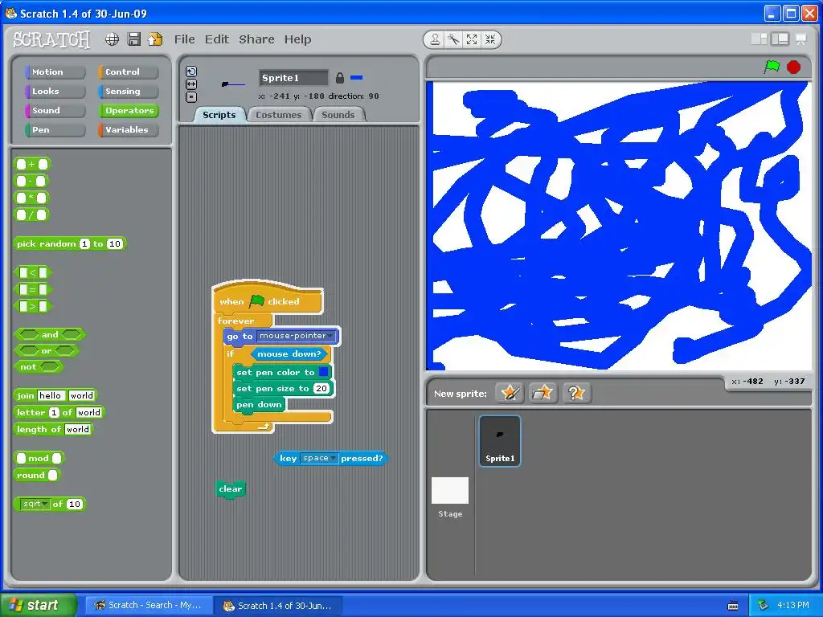Click the 'and' boolean block
The image size is (823, 617).
[50, 334]
